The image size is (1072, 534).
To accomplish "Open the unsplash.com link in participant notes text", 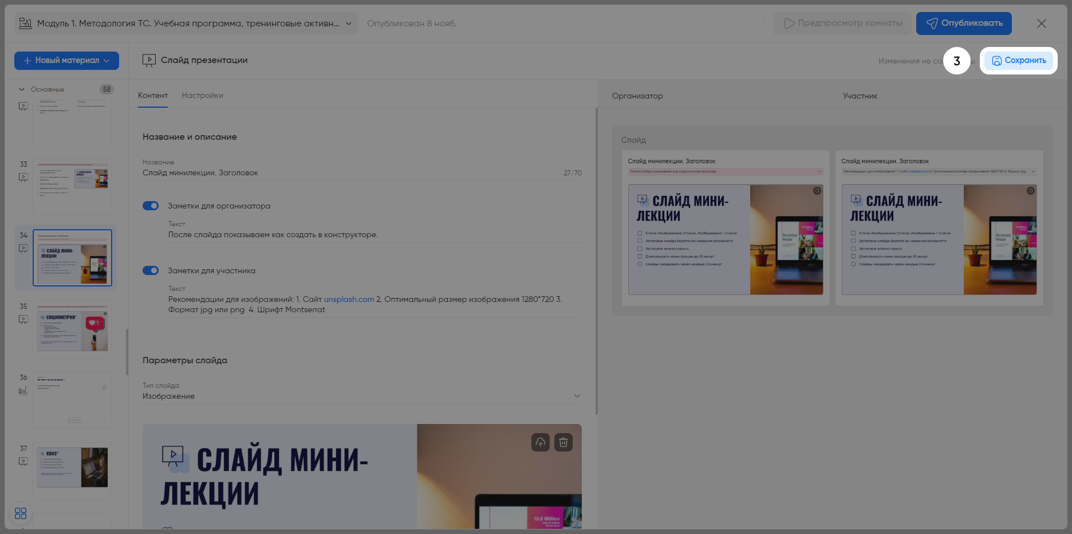I will pyautogui.click(x=349, y=299).
